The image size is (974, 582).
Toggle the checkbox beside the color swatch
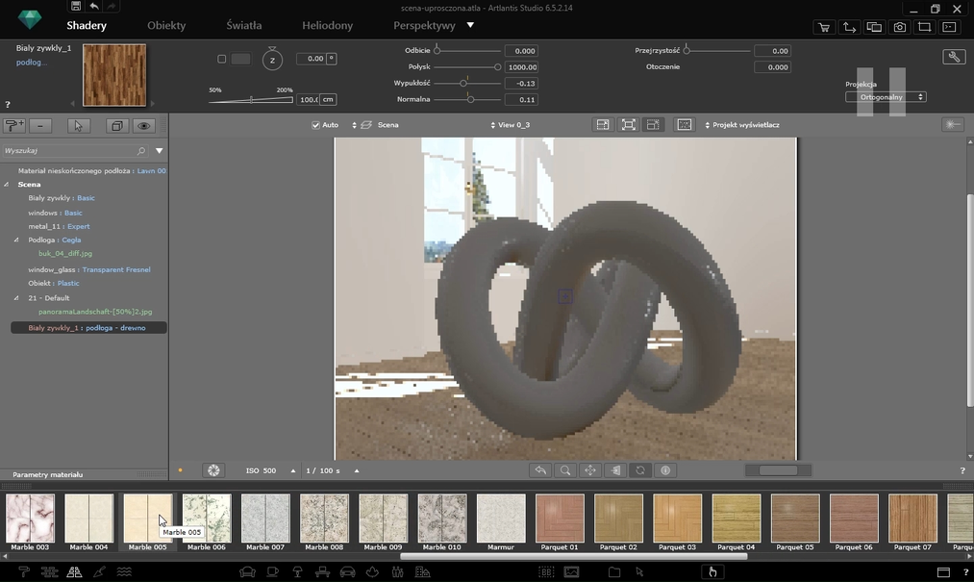221,59
